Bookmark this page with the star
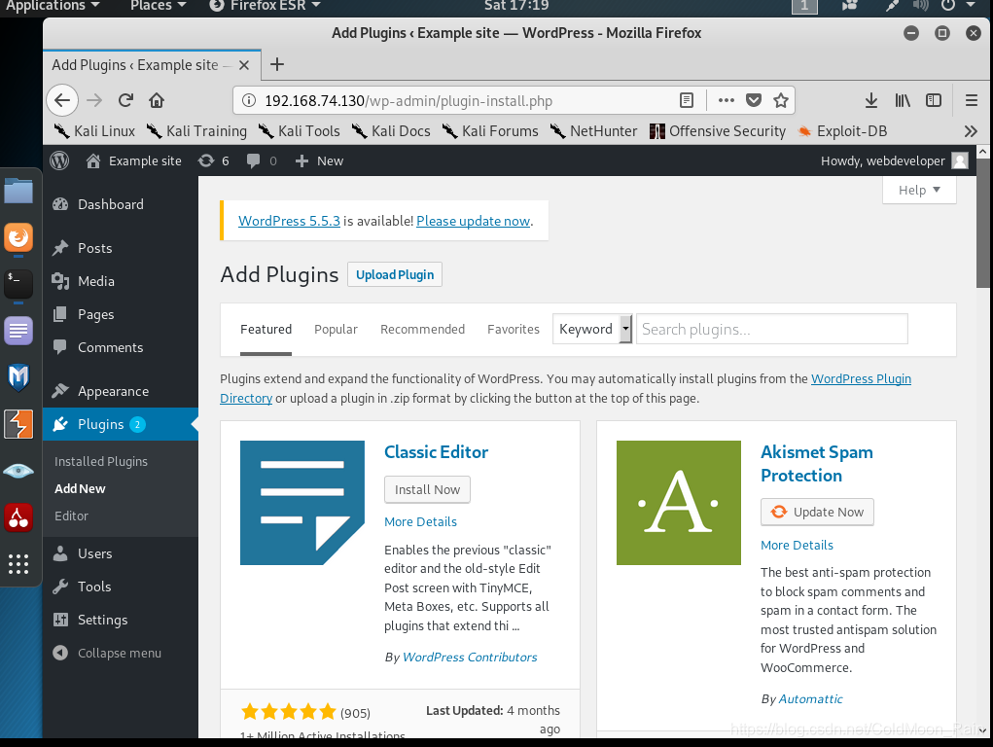Screen dimensions: 993x747 [x=781, y=100]
